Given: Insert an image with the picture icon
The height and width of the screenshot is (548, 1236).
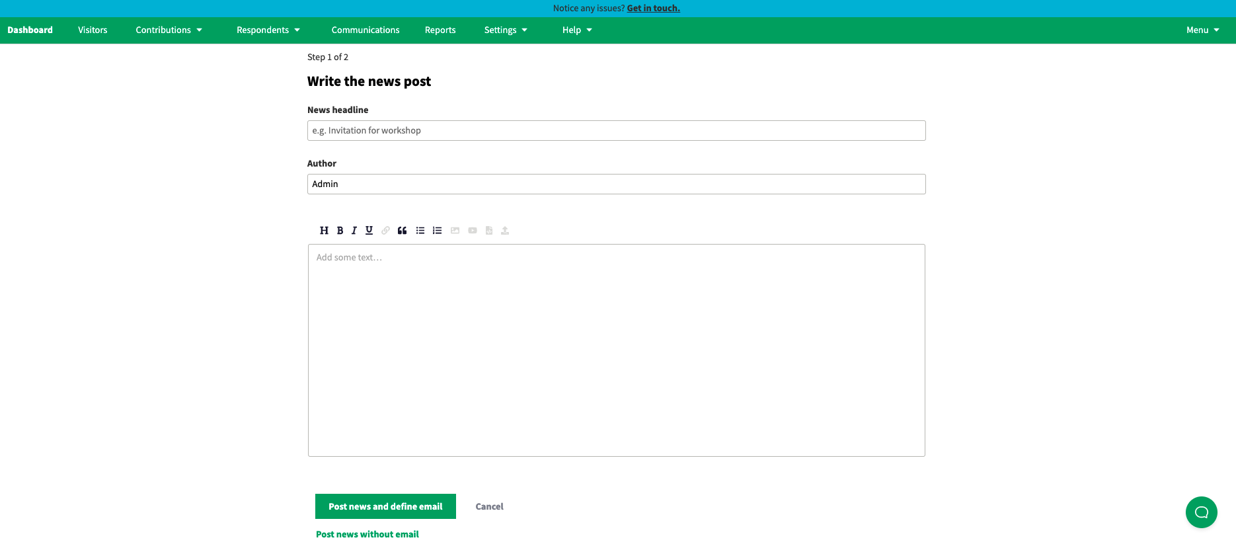Looking at the screenshot, I should [455, 231].
